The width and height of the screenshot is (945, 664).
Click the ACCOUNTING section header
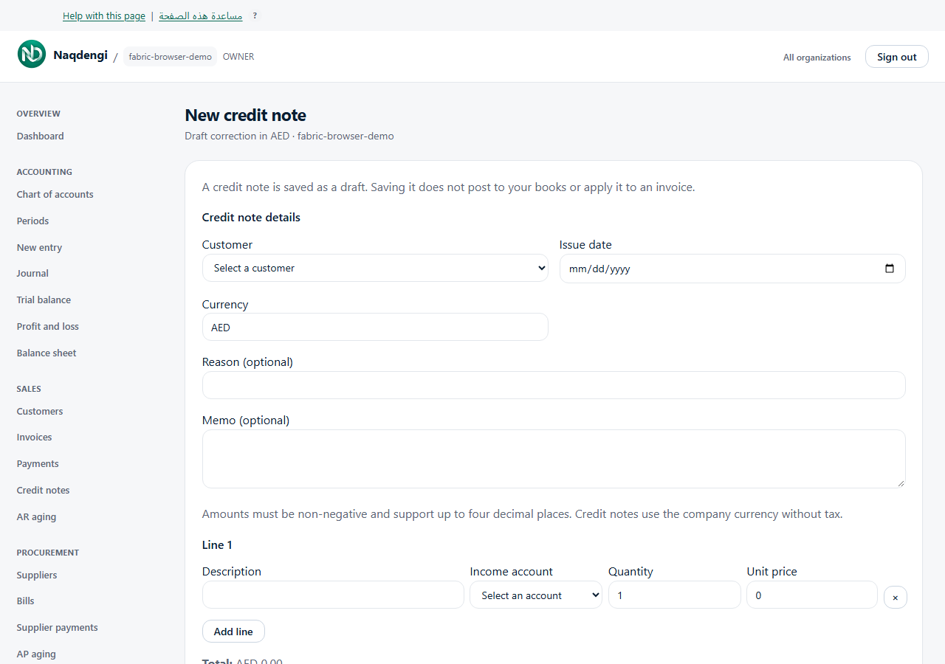point(44,172)
